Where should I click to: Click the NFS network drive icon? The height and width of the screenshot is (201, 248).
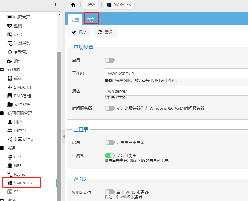[10, 165]
